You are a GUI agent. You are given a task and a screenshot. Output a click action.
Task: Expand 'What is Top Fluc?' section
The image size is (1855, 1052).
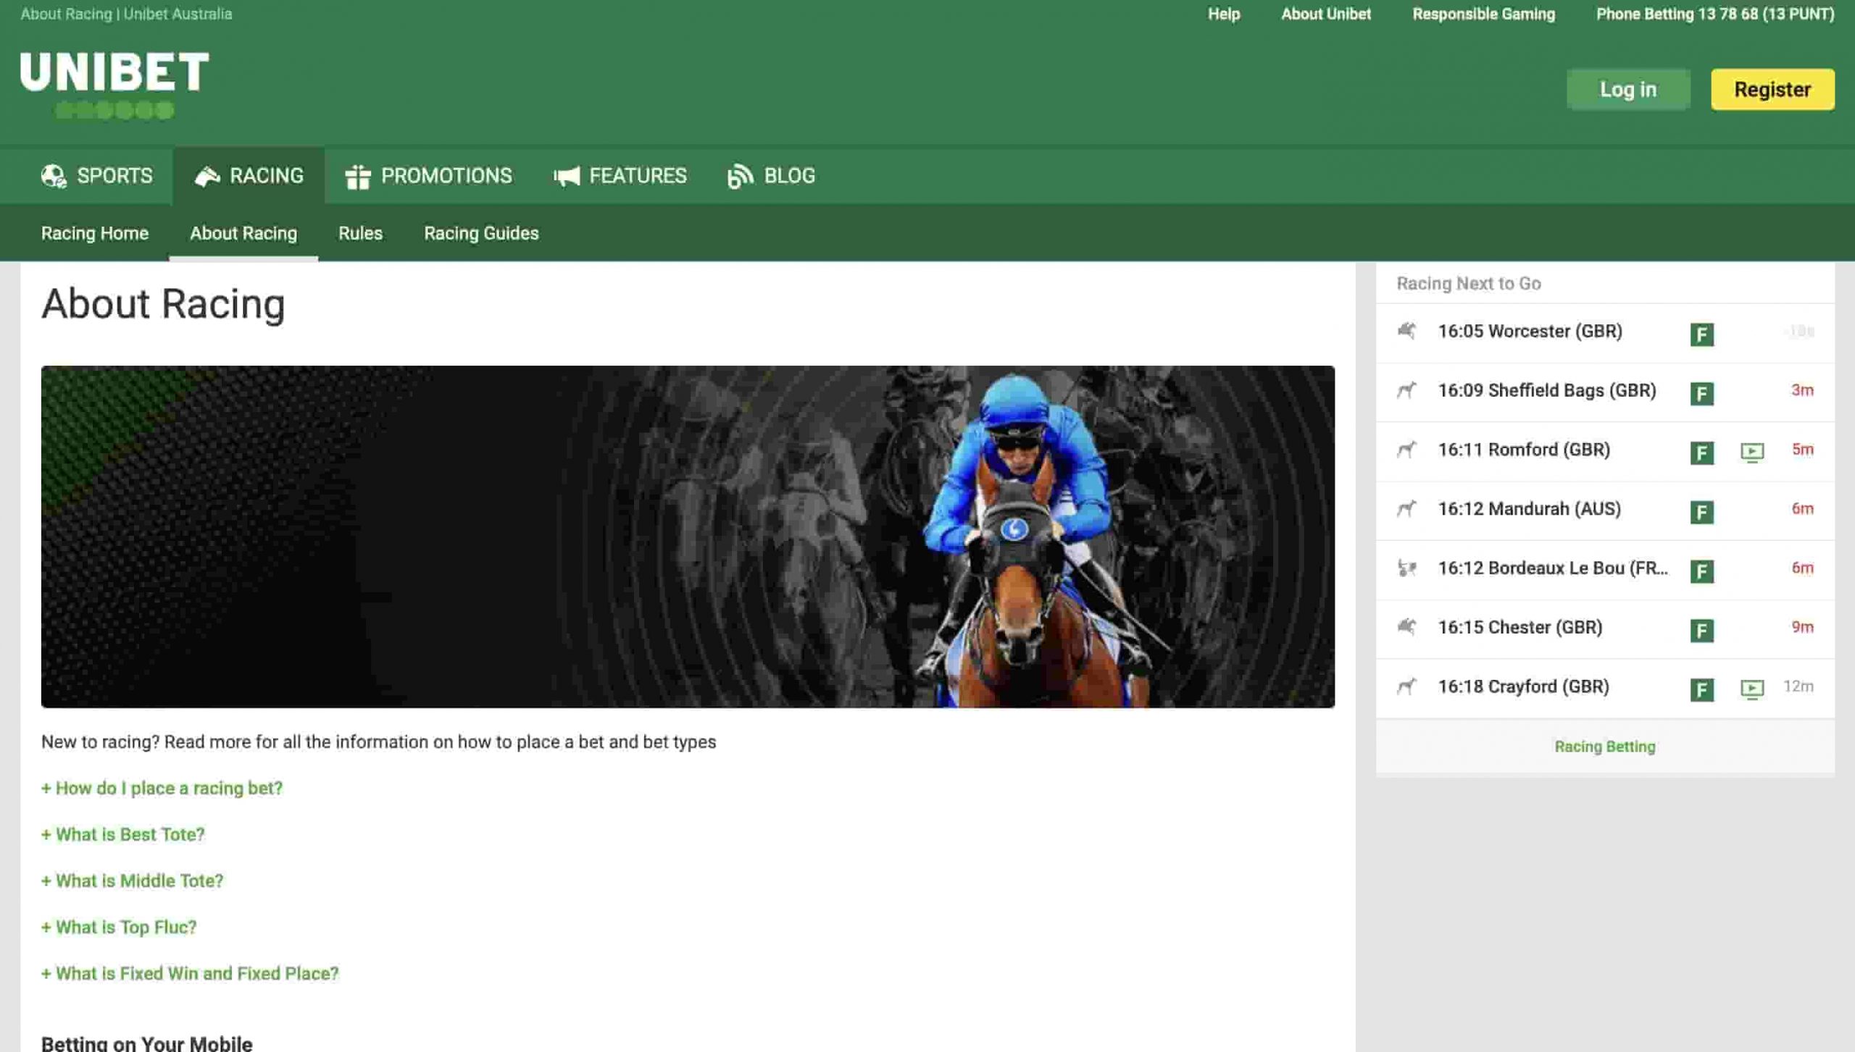click(x=119, y=927)
